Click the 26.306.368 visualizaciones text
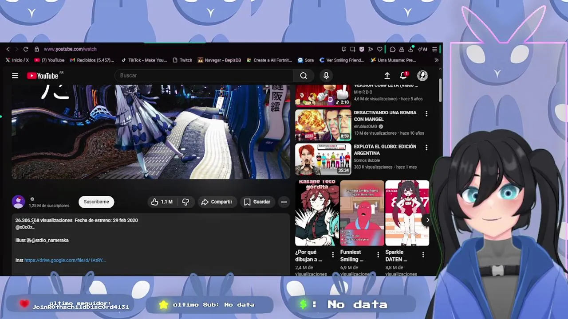The width and height of the screenshot is (568, 319). coord(43,220)
